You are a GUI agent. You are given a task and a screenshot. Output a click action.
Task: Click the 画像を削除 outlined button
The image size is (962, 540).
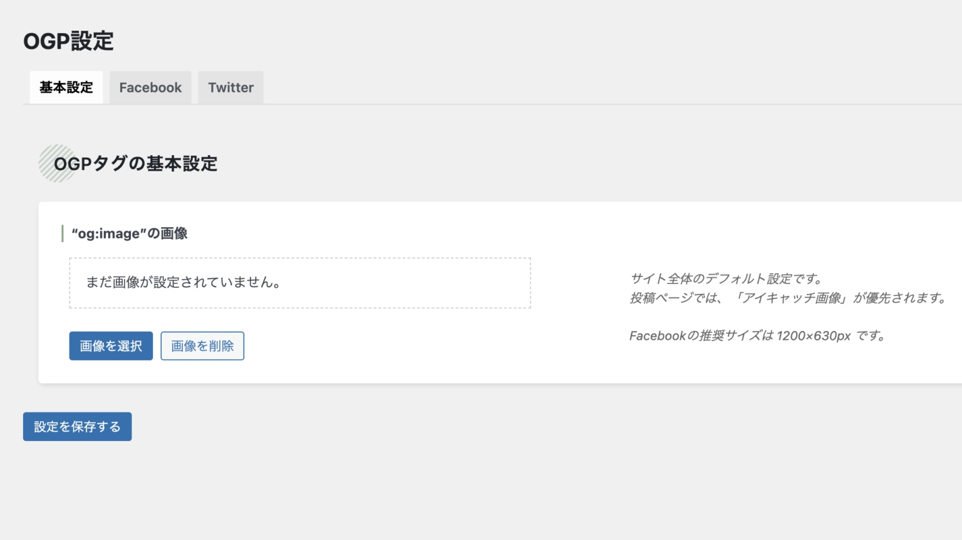pyautogui.click(x=202, y=345)
